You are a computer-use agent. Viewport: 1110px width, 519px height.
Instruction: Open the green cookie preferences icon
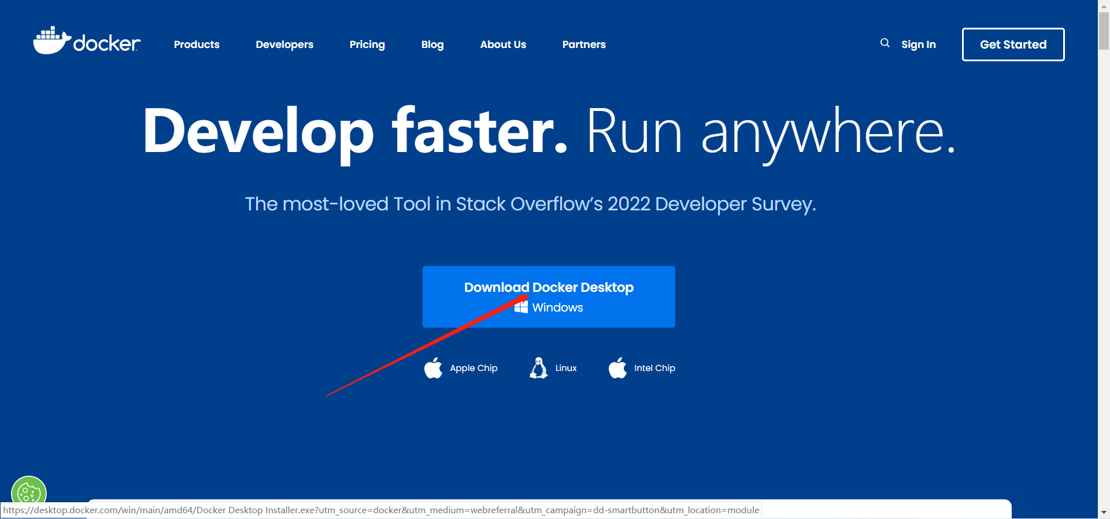click(28, 491)
